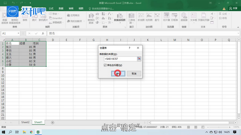241x135 pixels.
Task: Switch to the Sheet2 tab
Action: pos(25,122)
